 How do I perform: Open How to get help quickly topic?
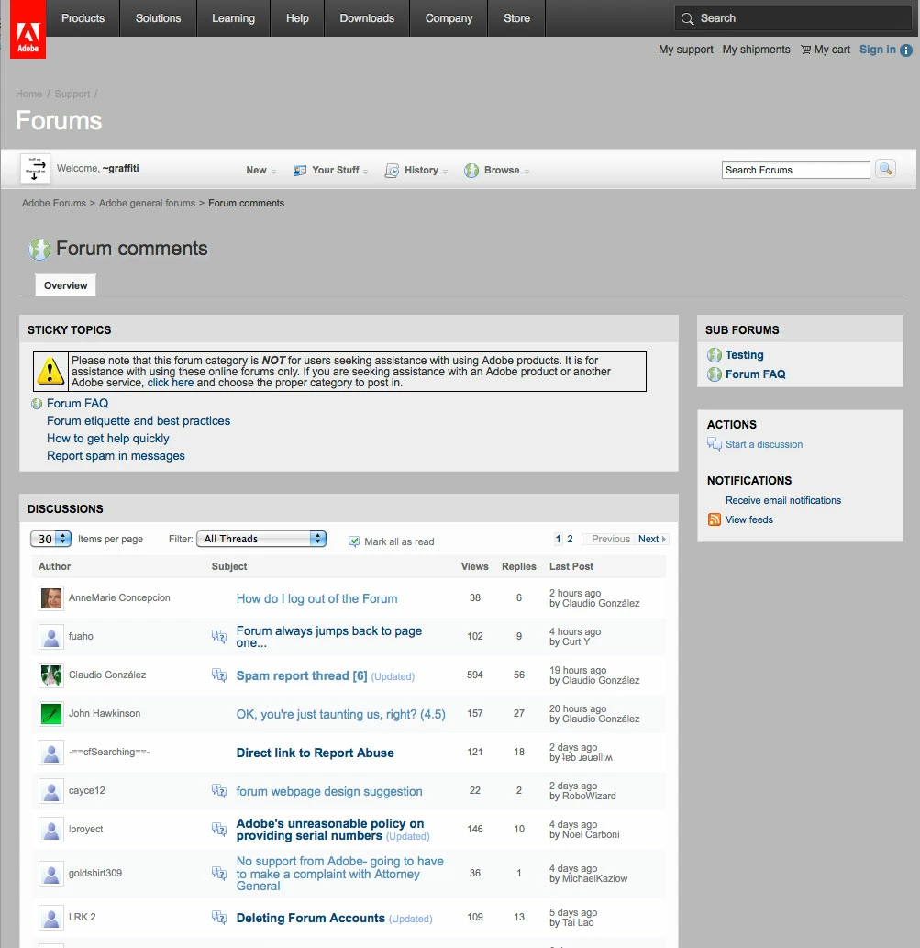(x=107, y=439)
